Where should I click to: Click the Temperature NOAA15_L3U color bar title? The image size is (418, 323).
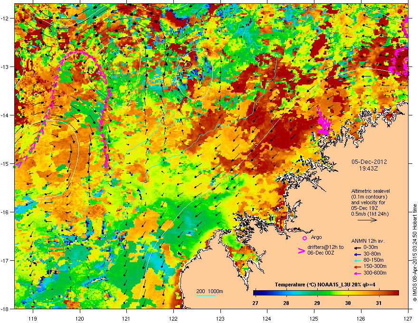(x=325, y=285)
